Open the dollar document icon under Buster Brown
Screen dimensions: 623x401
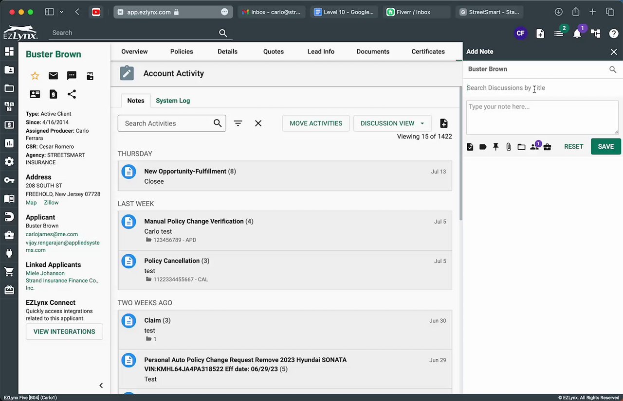pyautogui.click(x=54, y=94)
